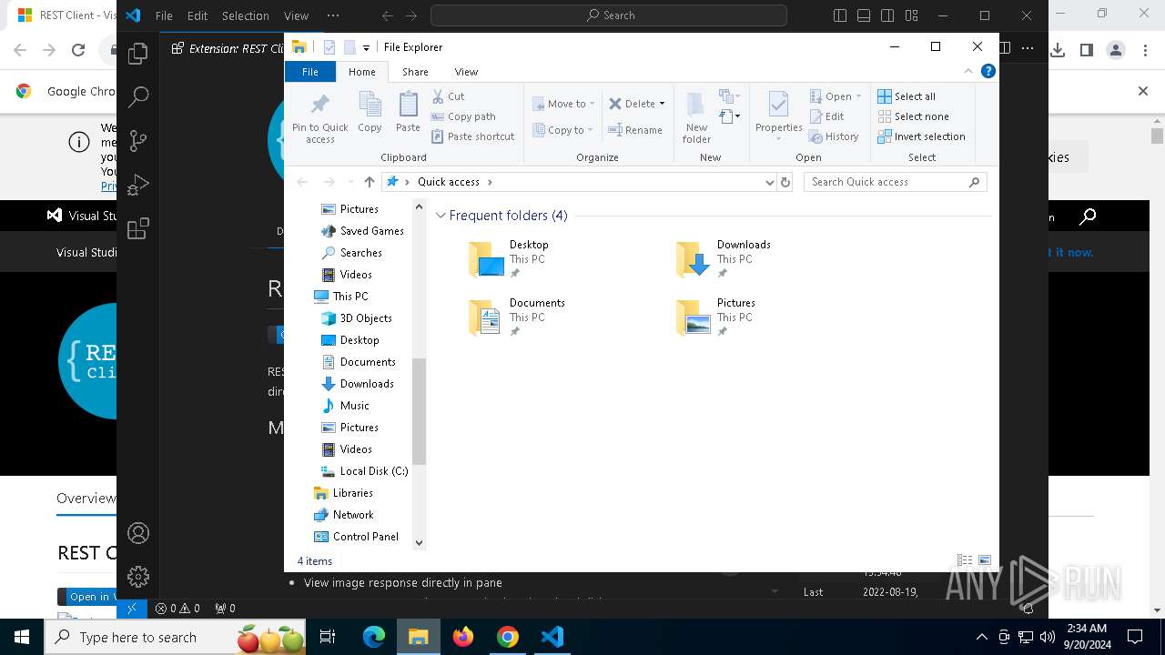Click the Copy ribbon button

[370, 113]
